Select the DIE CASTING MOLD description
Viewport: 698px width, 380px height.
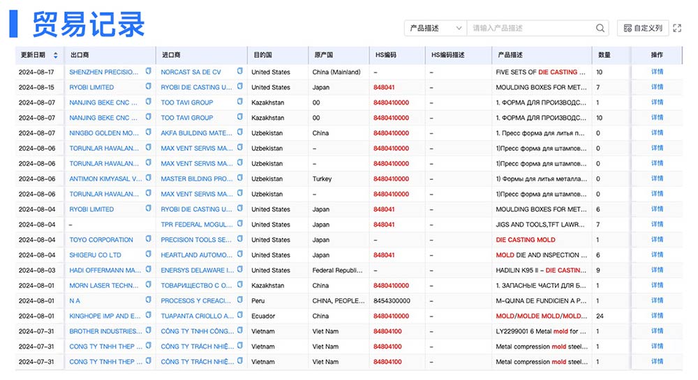click(526, 240)
